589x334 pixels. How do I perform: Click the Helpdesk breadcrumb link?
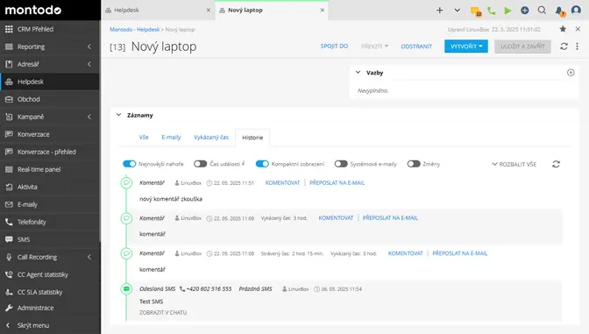pyautogui.click(x=148, y=29)
